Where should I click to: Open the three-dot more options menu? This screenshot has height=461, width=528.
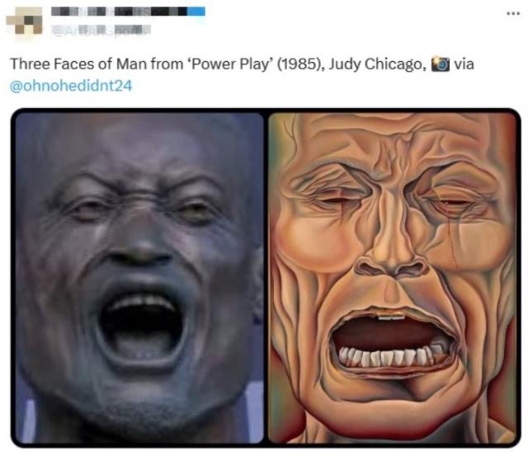click(x=513, y=14)
